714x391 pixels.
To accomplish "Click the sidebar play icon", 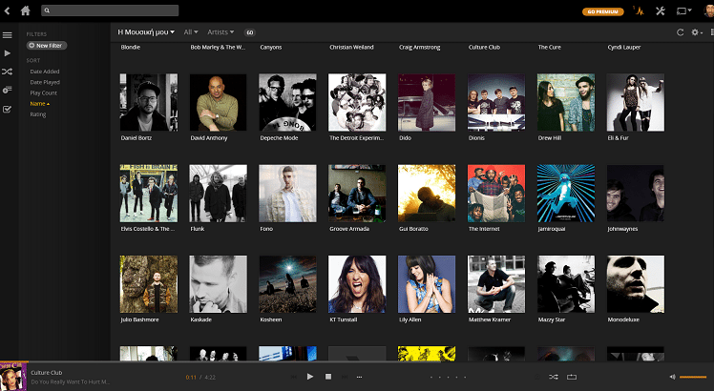I will pos(8,53).
